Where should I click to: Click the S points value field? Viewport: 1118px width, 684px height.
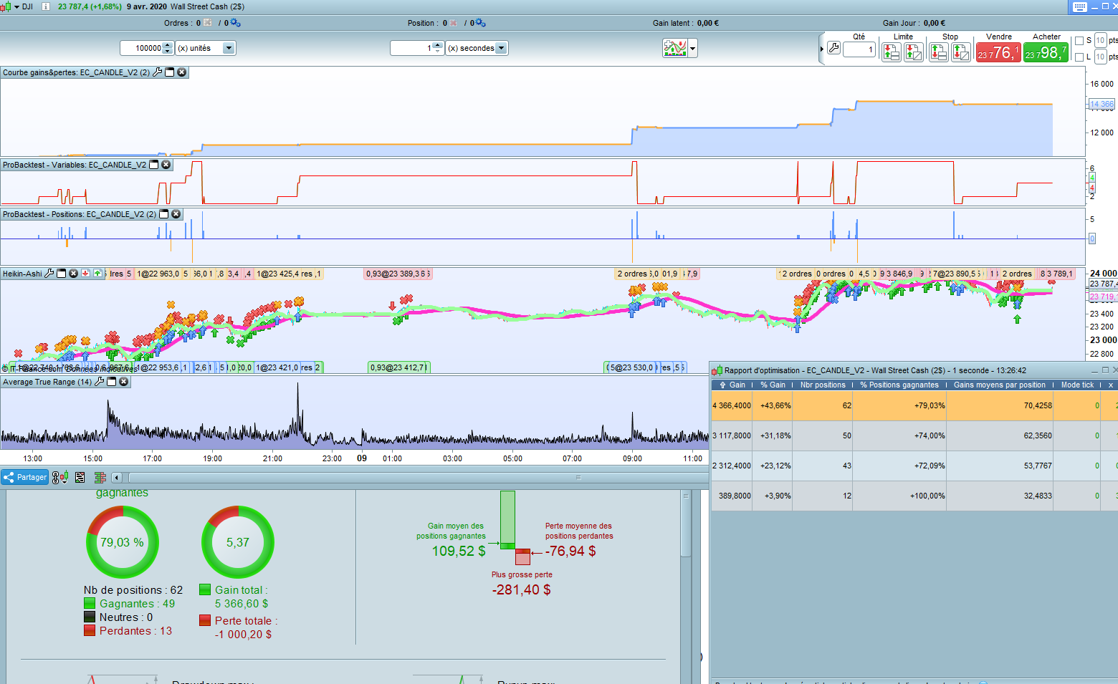[x=1100, y=41]
